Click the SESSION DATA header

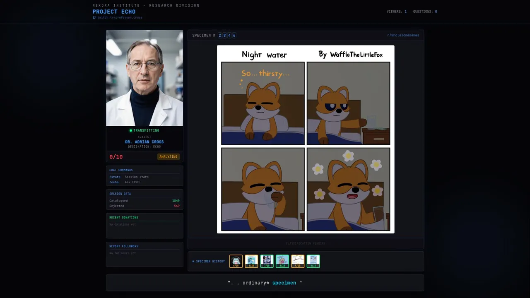pos(120,194)
